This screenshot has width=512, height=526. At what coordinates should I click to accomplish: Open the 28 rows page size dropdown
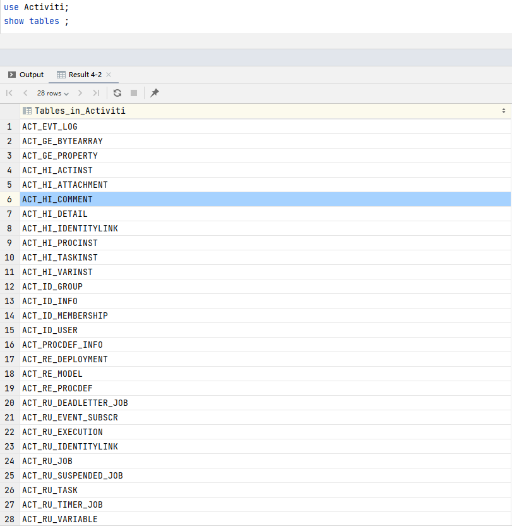pyautogui.click(x=52, y=94)
